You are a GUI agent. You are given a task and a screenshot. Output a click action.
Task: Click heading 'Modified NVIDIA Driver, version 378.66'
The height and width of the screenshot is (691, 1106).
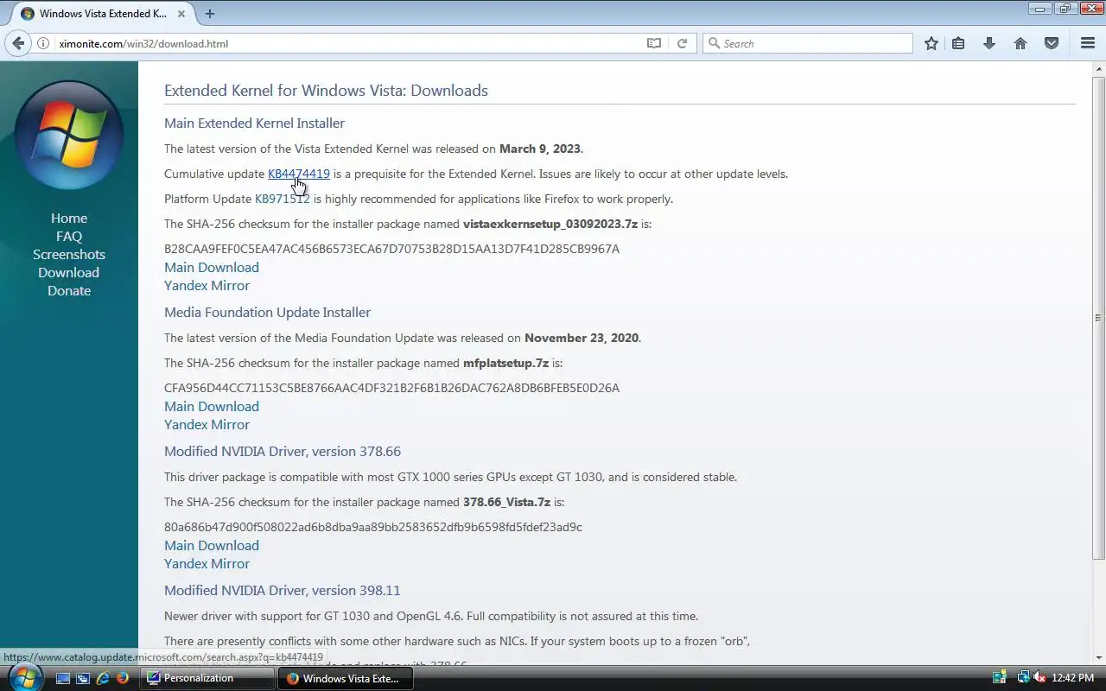(x=283, y=452)
